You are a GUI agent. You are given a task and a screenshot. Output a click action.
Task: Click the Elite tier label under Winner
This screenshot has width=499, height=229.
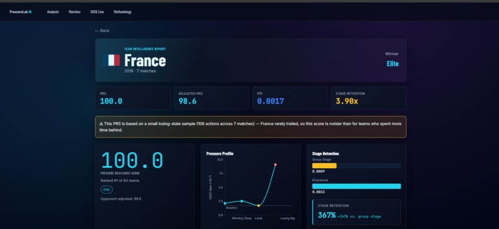[393, 64]
